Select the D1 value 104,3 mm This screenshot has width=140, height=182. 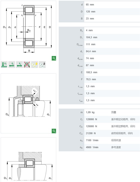tap(91, 37)
